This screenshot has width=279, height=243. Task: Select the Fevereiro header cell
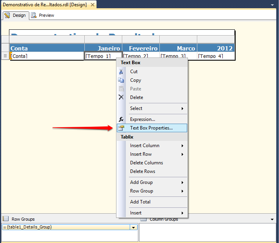coord(141,48)
